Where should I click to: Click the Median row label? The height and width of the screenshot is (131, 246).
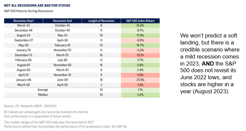pos(43,95)
